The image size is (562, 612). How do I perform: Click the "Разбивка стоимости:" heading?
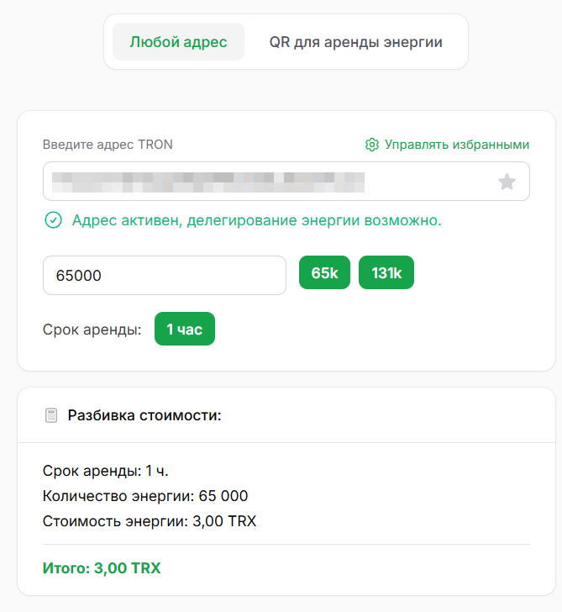tap(144, 415)
